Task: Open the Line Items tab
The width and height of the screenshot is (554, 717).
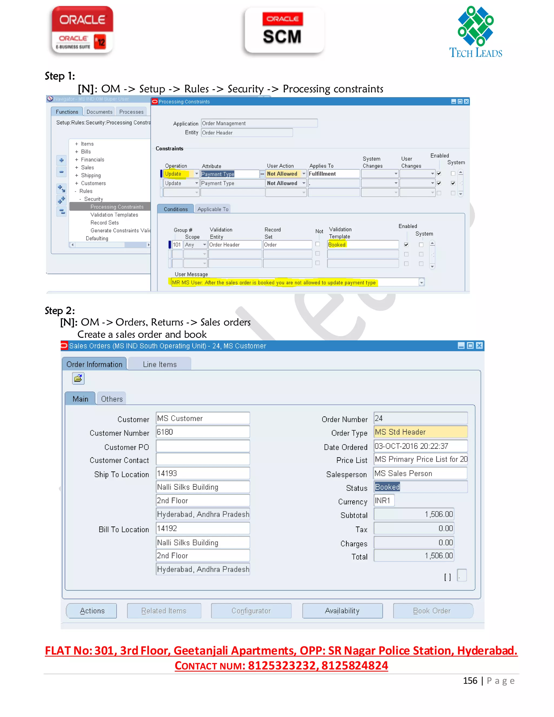Action: pos(160,364)
